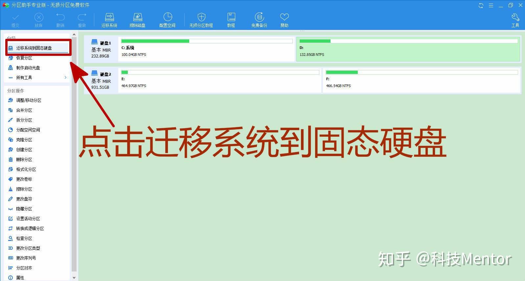
Task: Select 硬盘2 disk header
Action: click(x=101, y=80)
